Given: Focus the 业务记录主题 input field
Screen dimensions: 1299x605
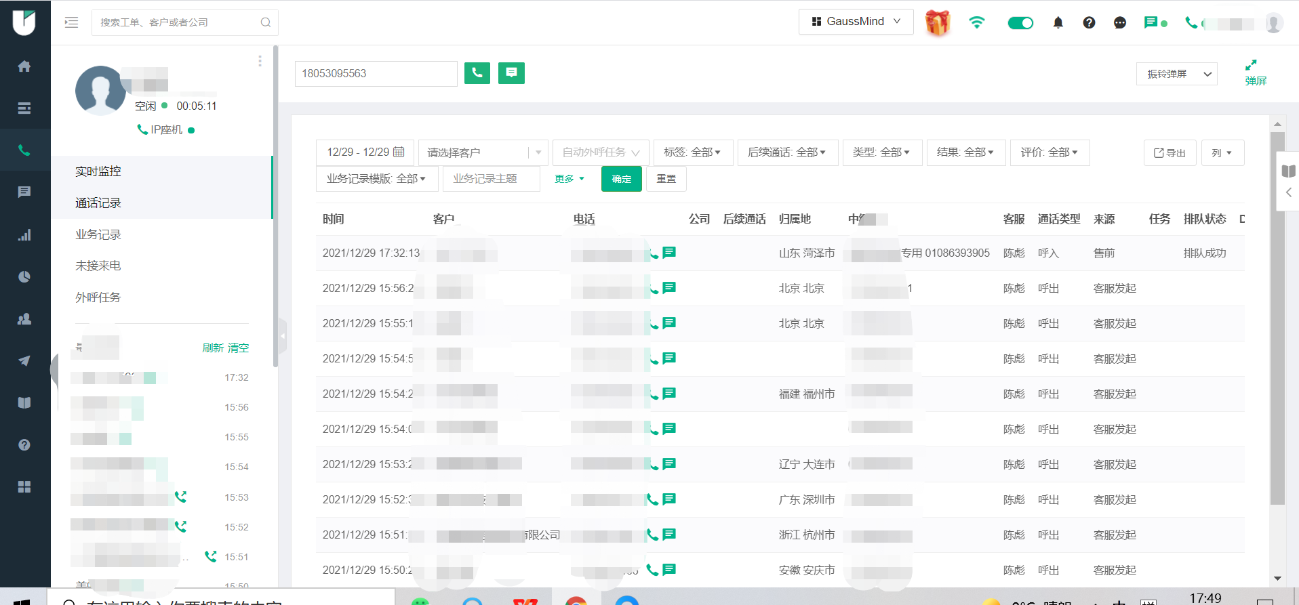Looking at the screenshot, I should coord(492,179).
